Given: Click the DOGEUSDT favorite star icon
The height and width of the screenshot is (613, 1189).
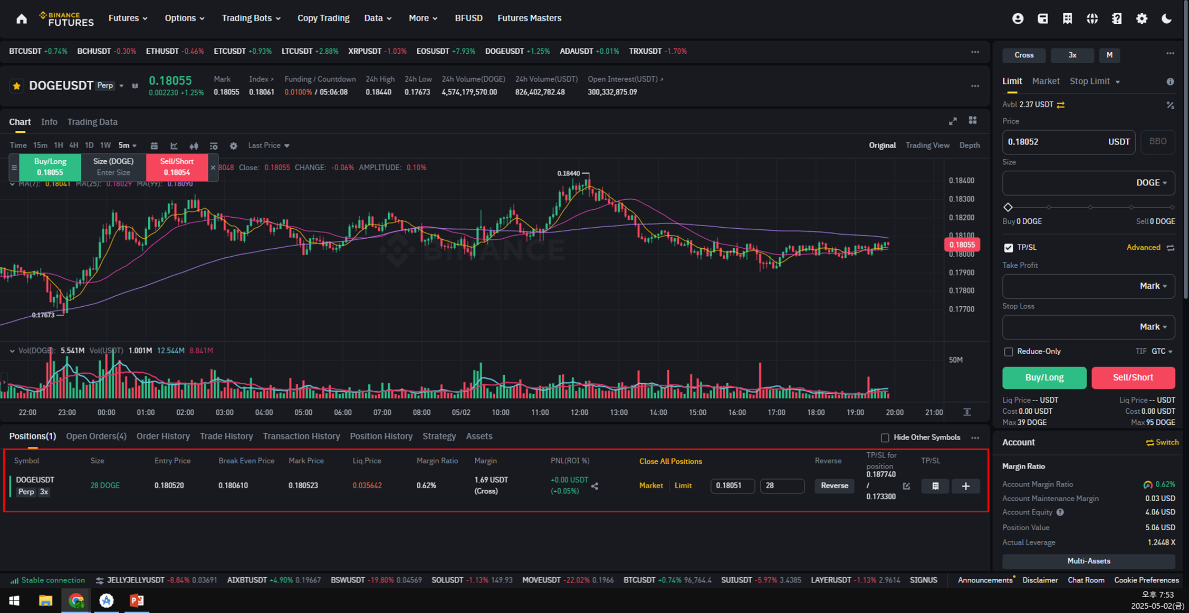Looking at the screenshot, I should [17, 86].
